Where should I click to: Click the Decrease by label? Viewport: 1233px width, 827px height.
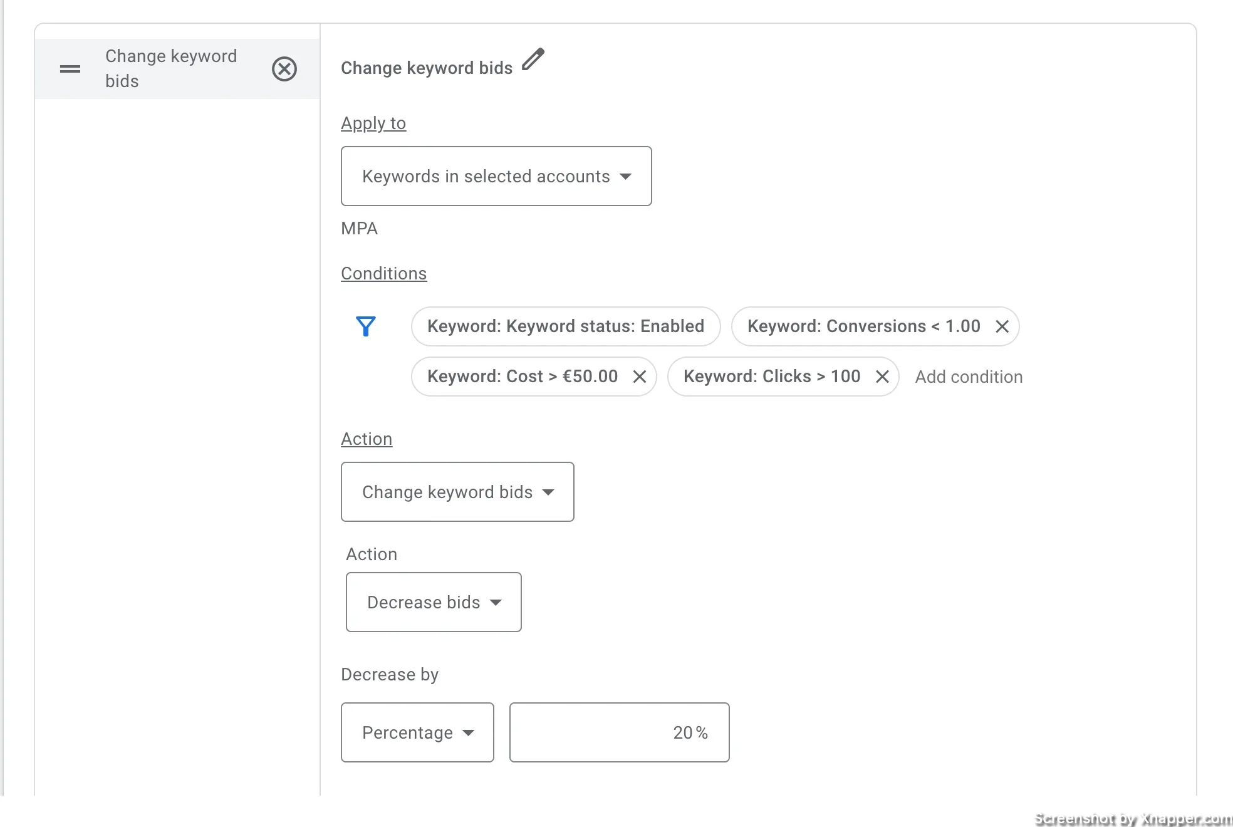pyautogui.click(x=390, y=675)
